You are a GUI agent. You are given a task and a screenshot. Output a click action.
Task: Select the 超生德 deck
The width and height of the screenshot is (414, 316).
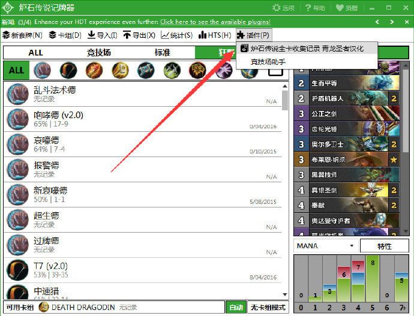point(143,219)
